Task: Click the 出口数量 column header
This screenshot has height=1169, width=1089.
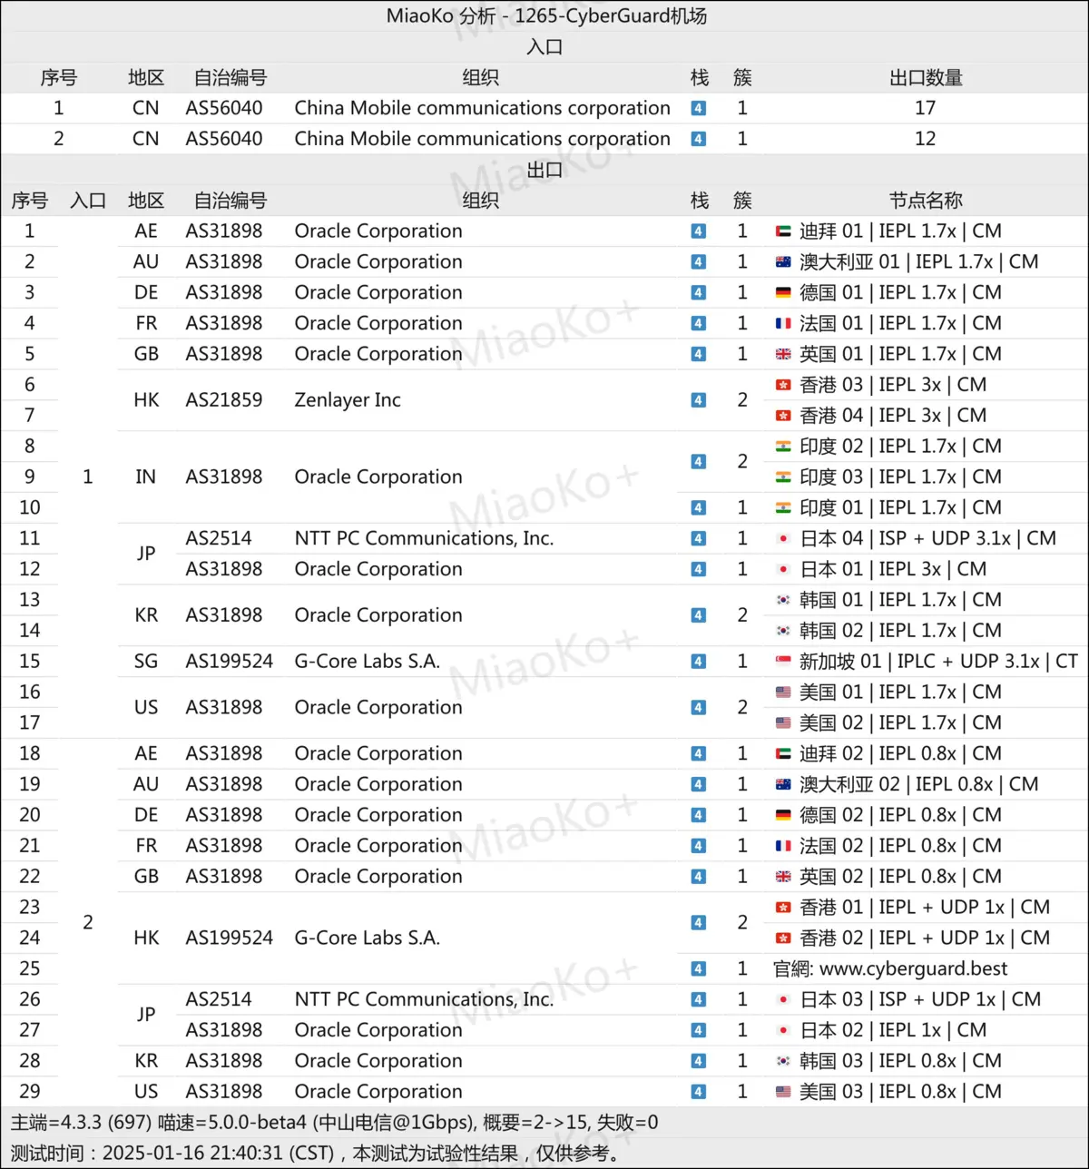Action: coord(925,78)
